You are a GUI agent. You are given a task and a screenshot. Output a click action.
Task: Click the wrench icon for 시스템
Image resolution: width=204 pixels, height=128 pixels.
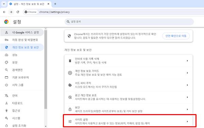click(6, 118)
